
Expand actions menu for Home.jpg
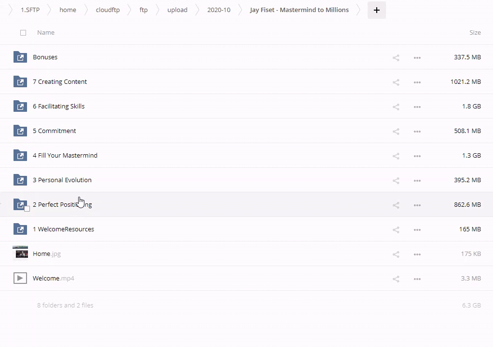417,254
